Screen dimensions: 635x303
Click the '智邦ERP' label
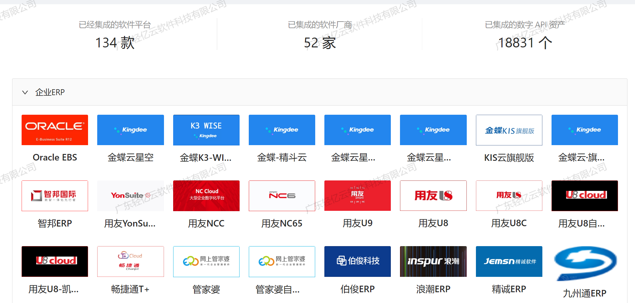tap(55, 224)
